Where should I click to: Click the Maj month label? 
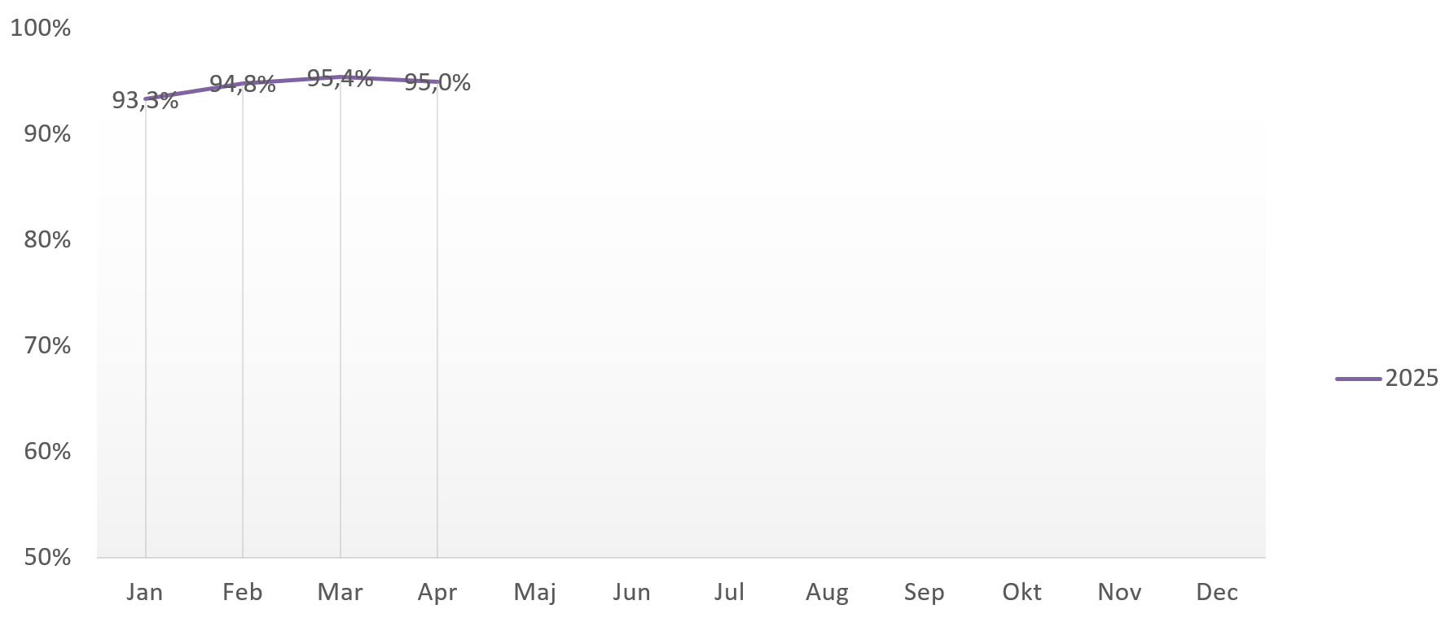[535, 592]
